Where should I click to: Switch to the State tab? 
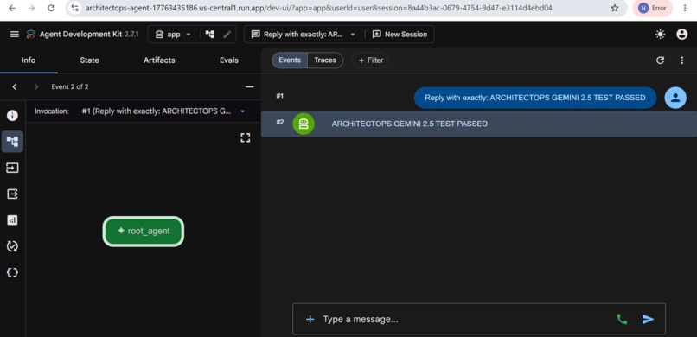[x=89, y=60]
